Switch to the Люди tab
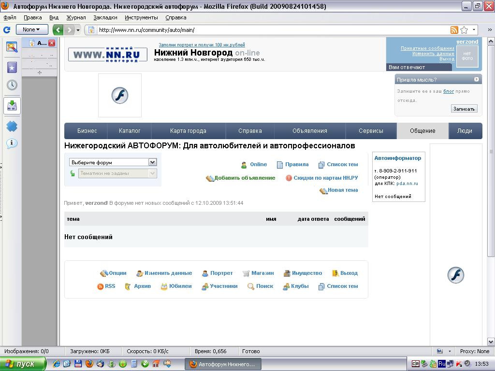Image resolution: width=495 pixels, height=371 pixels. tap(465, 131)
